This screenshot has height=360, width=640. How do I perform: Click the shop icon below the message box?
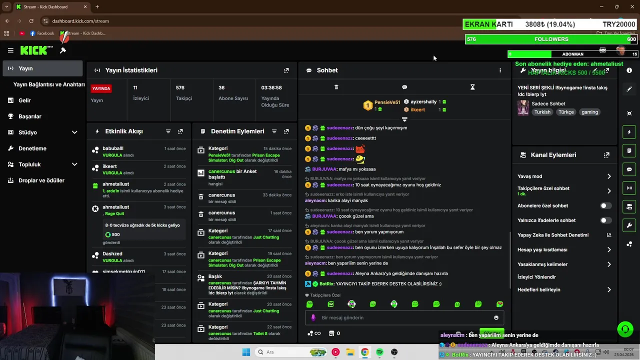click(331, 333)
